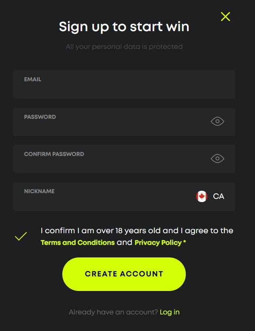
Task: Close the sign up dialog
Action: [x=225, y=17]
